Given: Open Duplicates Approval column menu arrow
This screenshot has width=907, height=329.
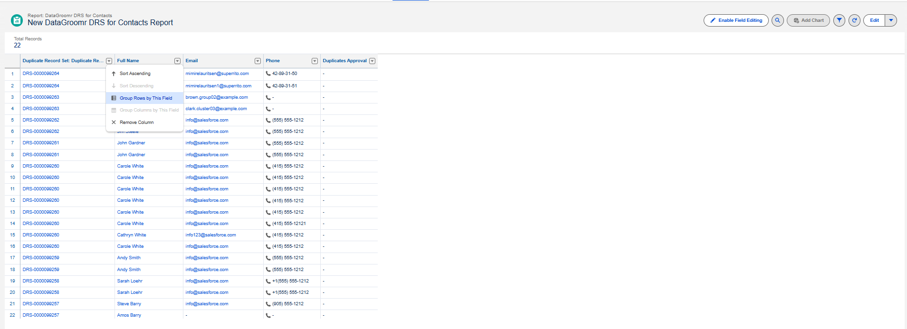Looking at the screenshot, I should [372, 61].
